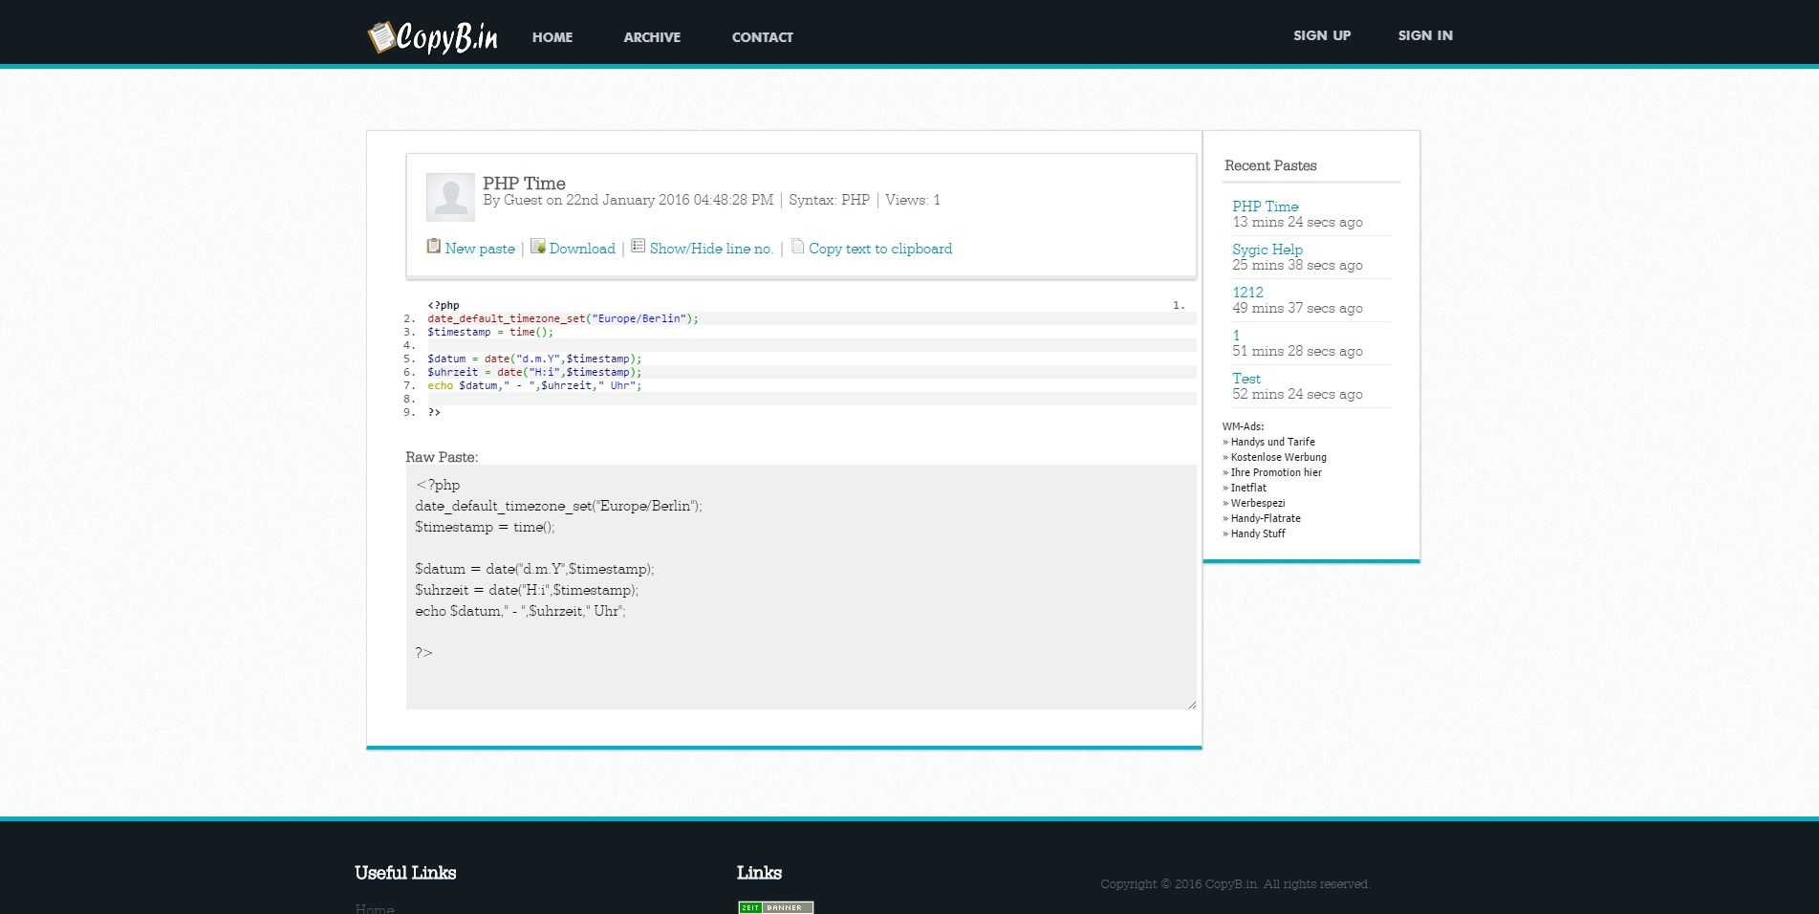1819x914 pixels.
Task: Click the copy-to-clipboard page icon
Action: pos(797,247)
